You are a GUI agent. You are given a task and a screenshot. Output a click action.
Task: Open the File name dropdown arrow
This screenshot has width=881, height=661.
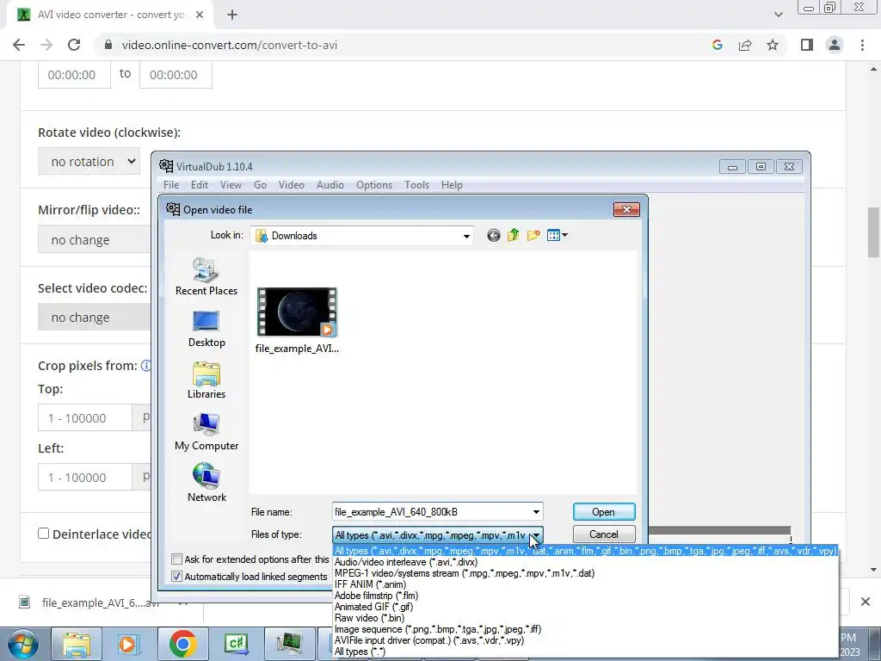pyautogui.click(x=536, y=512)
